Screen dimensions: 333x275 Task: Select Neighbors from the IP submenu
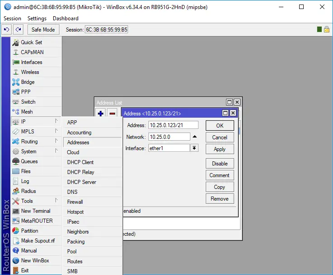(x=92, y=232)
